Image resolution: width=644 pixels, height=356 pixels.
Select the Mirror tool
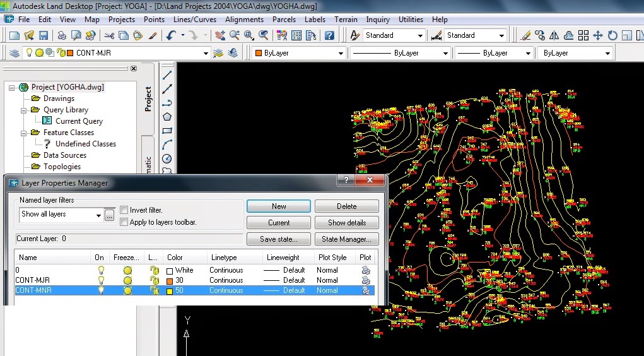point(554,36)
